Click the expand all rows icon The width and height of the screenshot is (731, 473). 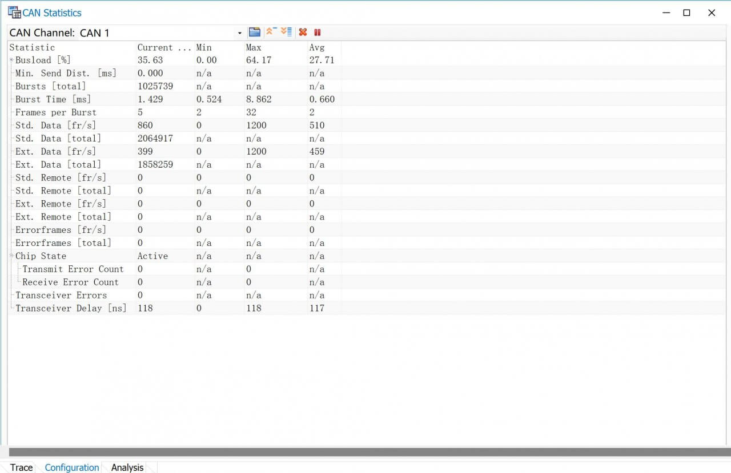tap(286, 32)
